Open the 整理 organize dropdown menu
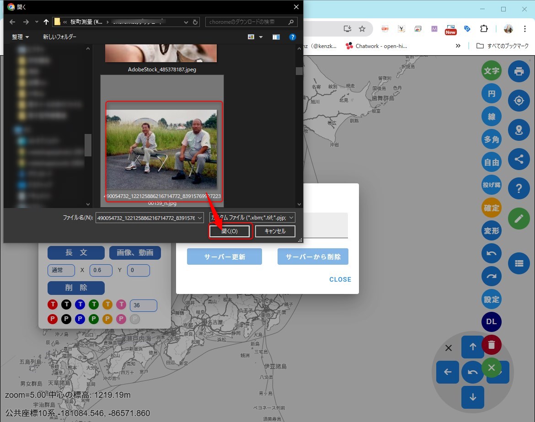This screenshot has width=535, height=422. (21, 37)
